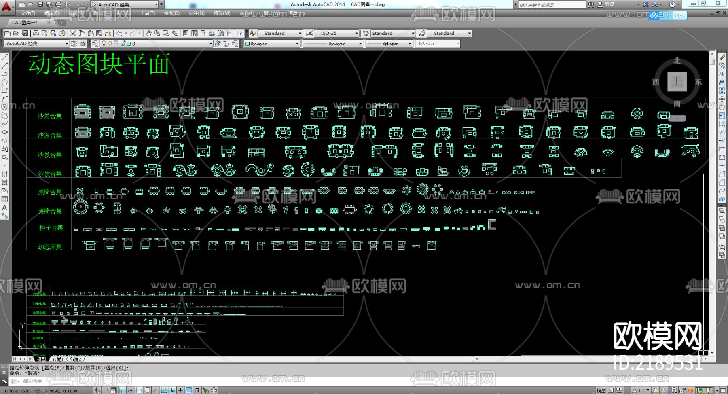Toggle Ortho Mode in status bar
Image resolution: width=728 pixels, height=394 pixels.
(122, 390)
